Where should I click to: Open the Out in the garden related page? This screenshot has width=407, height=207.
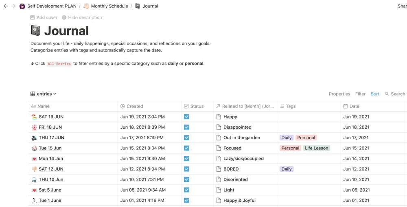point(242,138)
